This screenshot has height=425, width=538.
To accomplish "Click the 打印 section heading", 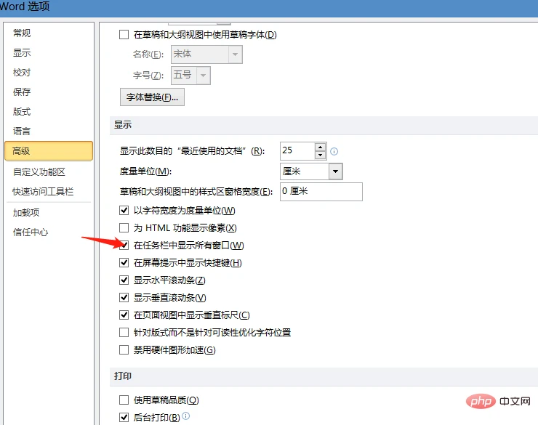I will pos(123,376).
